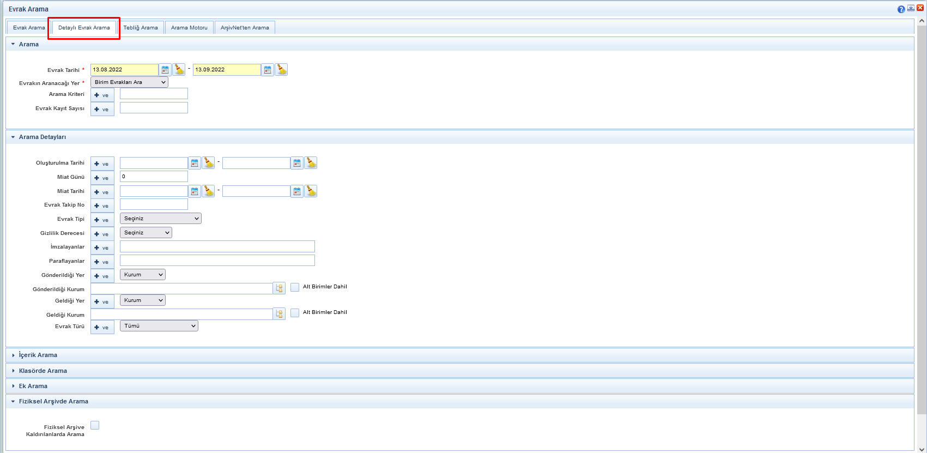Open calendar for Evrak Tarihi end date
The image size is (927, 453).
(268, 70)
